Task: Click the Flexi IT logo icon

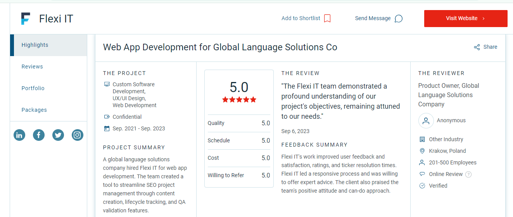Action: pyautogui.click(x=26, y=19)
